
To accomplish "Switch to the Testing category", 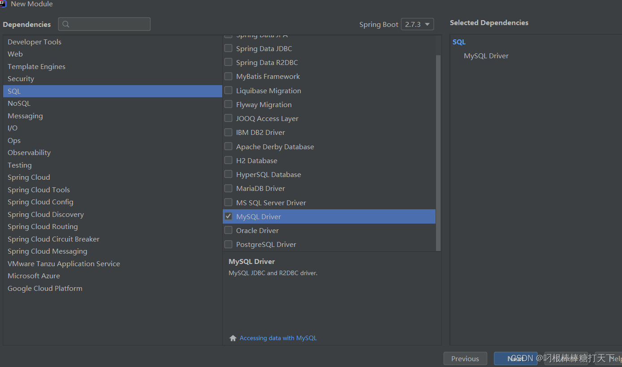I will click(19, 165).
